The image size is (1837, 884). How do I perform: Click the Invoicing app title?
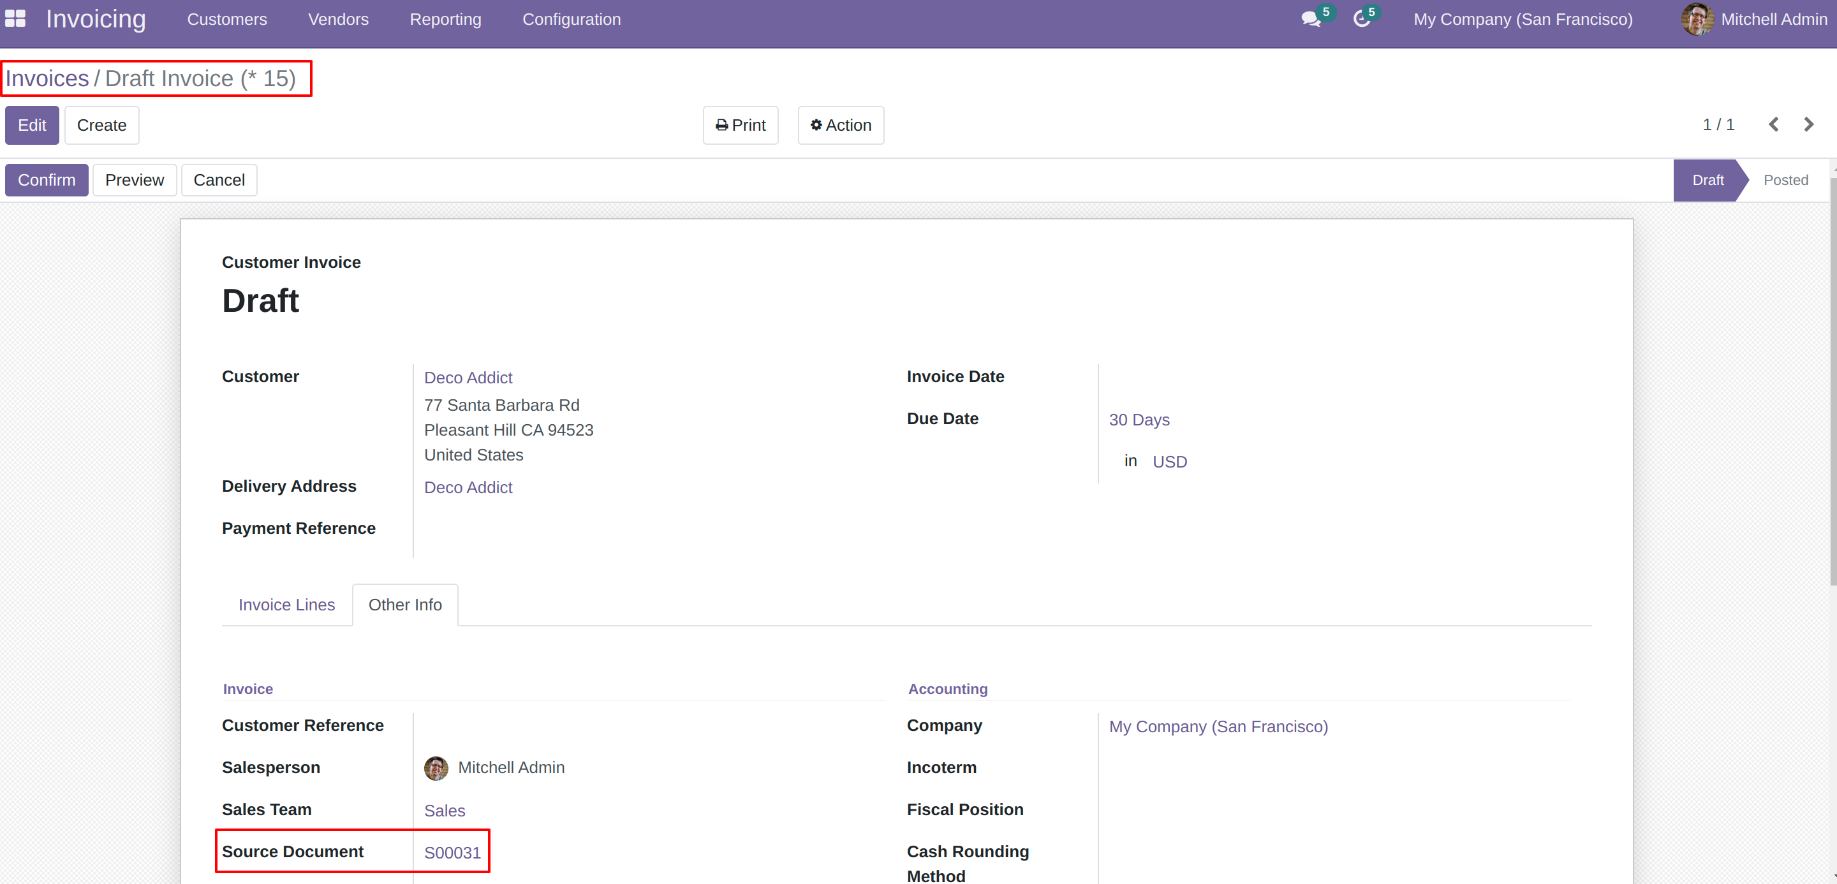point(96,18)
